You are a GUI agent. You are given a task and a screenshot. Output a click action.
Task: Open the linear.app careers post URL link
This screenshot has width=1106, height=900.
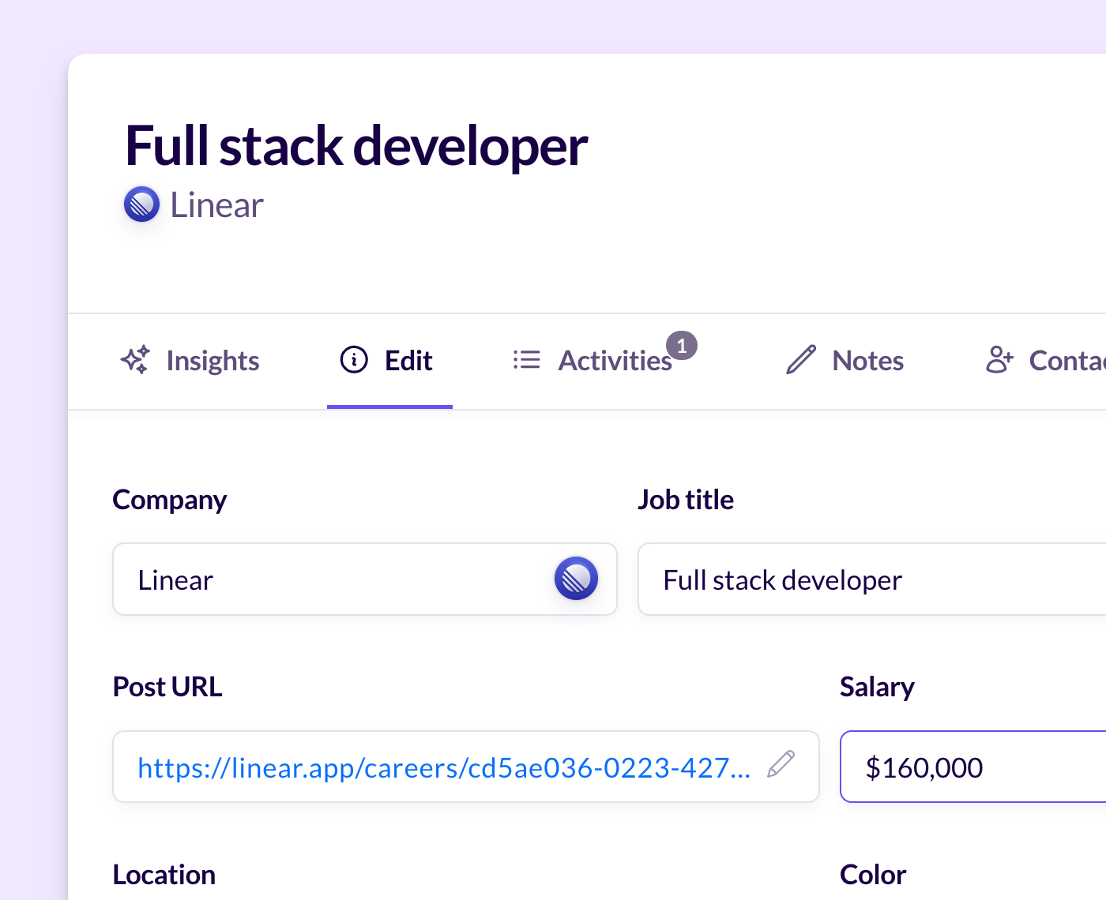coord(444,767)
